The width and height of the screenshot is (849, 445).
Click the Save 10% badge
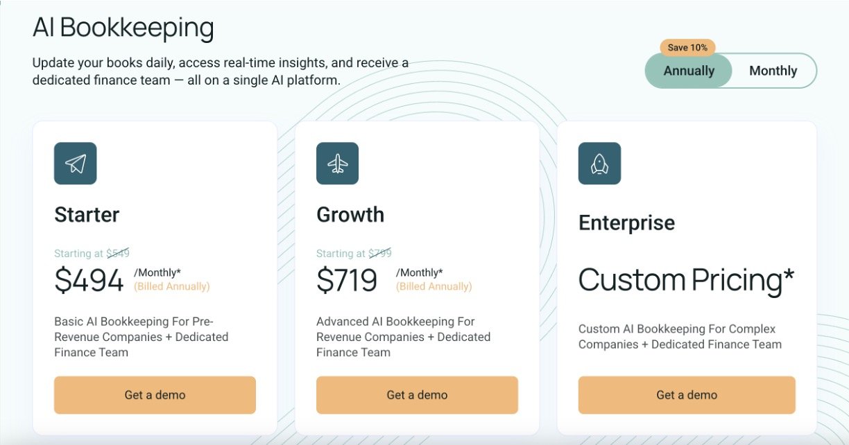click(687, 48)
